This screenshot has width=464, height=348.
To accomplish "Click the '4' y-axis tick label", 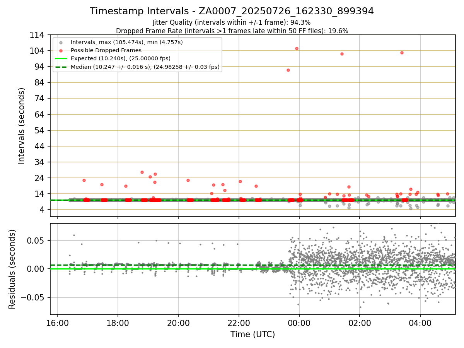I will click(43, 210).
